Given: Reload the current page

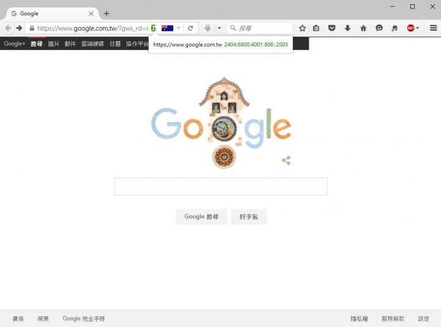Looking at the screenshot, I should [x=190, y=28].
